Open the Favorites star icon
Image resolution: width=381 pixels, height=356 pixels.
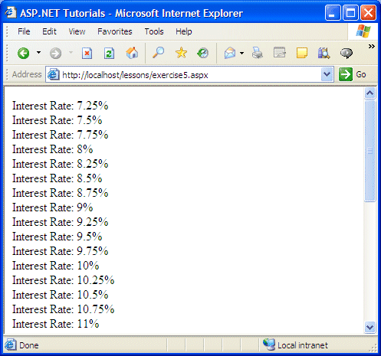point(181,53)
